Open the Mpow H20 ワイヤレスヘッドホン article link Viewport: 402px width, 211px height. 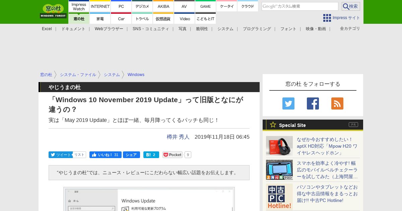click(x=327, y=146)
